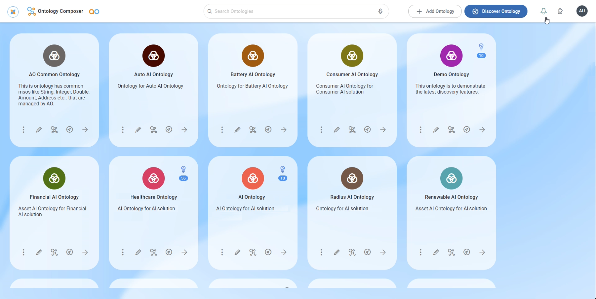The width and height of the screenshot is (596, 299).
Task: Open graph view icon on Auto AI Ontology
Action: point(154,129)
